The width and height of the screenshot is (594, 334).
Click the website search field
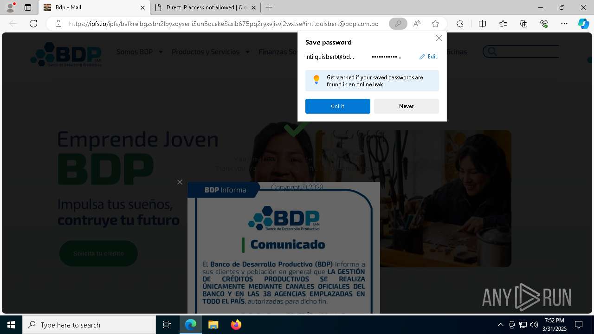[521, 51]
